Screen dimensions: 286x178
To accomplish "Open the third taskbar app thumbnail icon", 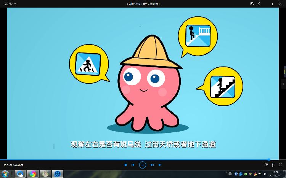I will [x=45, y=174].
